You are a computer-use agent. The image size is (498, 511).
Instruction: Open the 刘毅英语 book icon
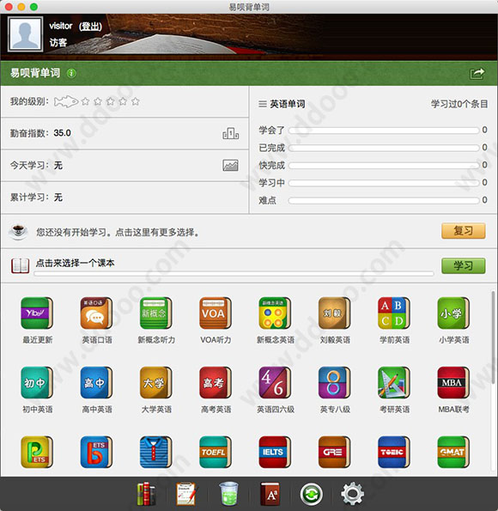(x=334, y=313)
